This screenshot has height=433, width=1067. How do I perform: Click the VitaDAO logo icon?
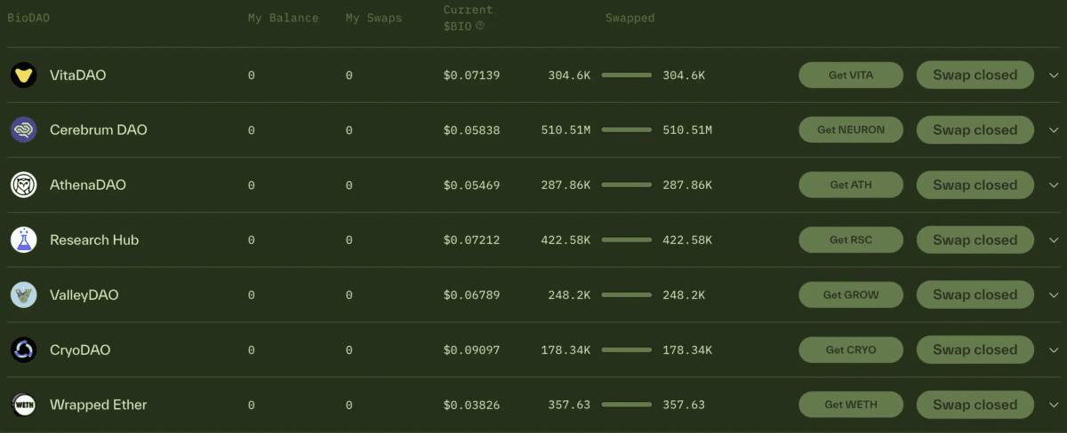point(23,75)
